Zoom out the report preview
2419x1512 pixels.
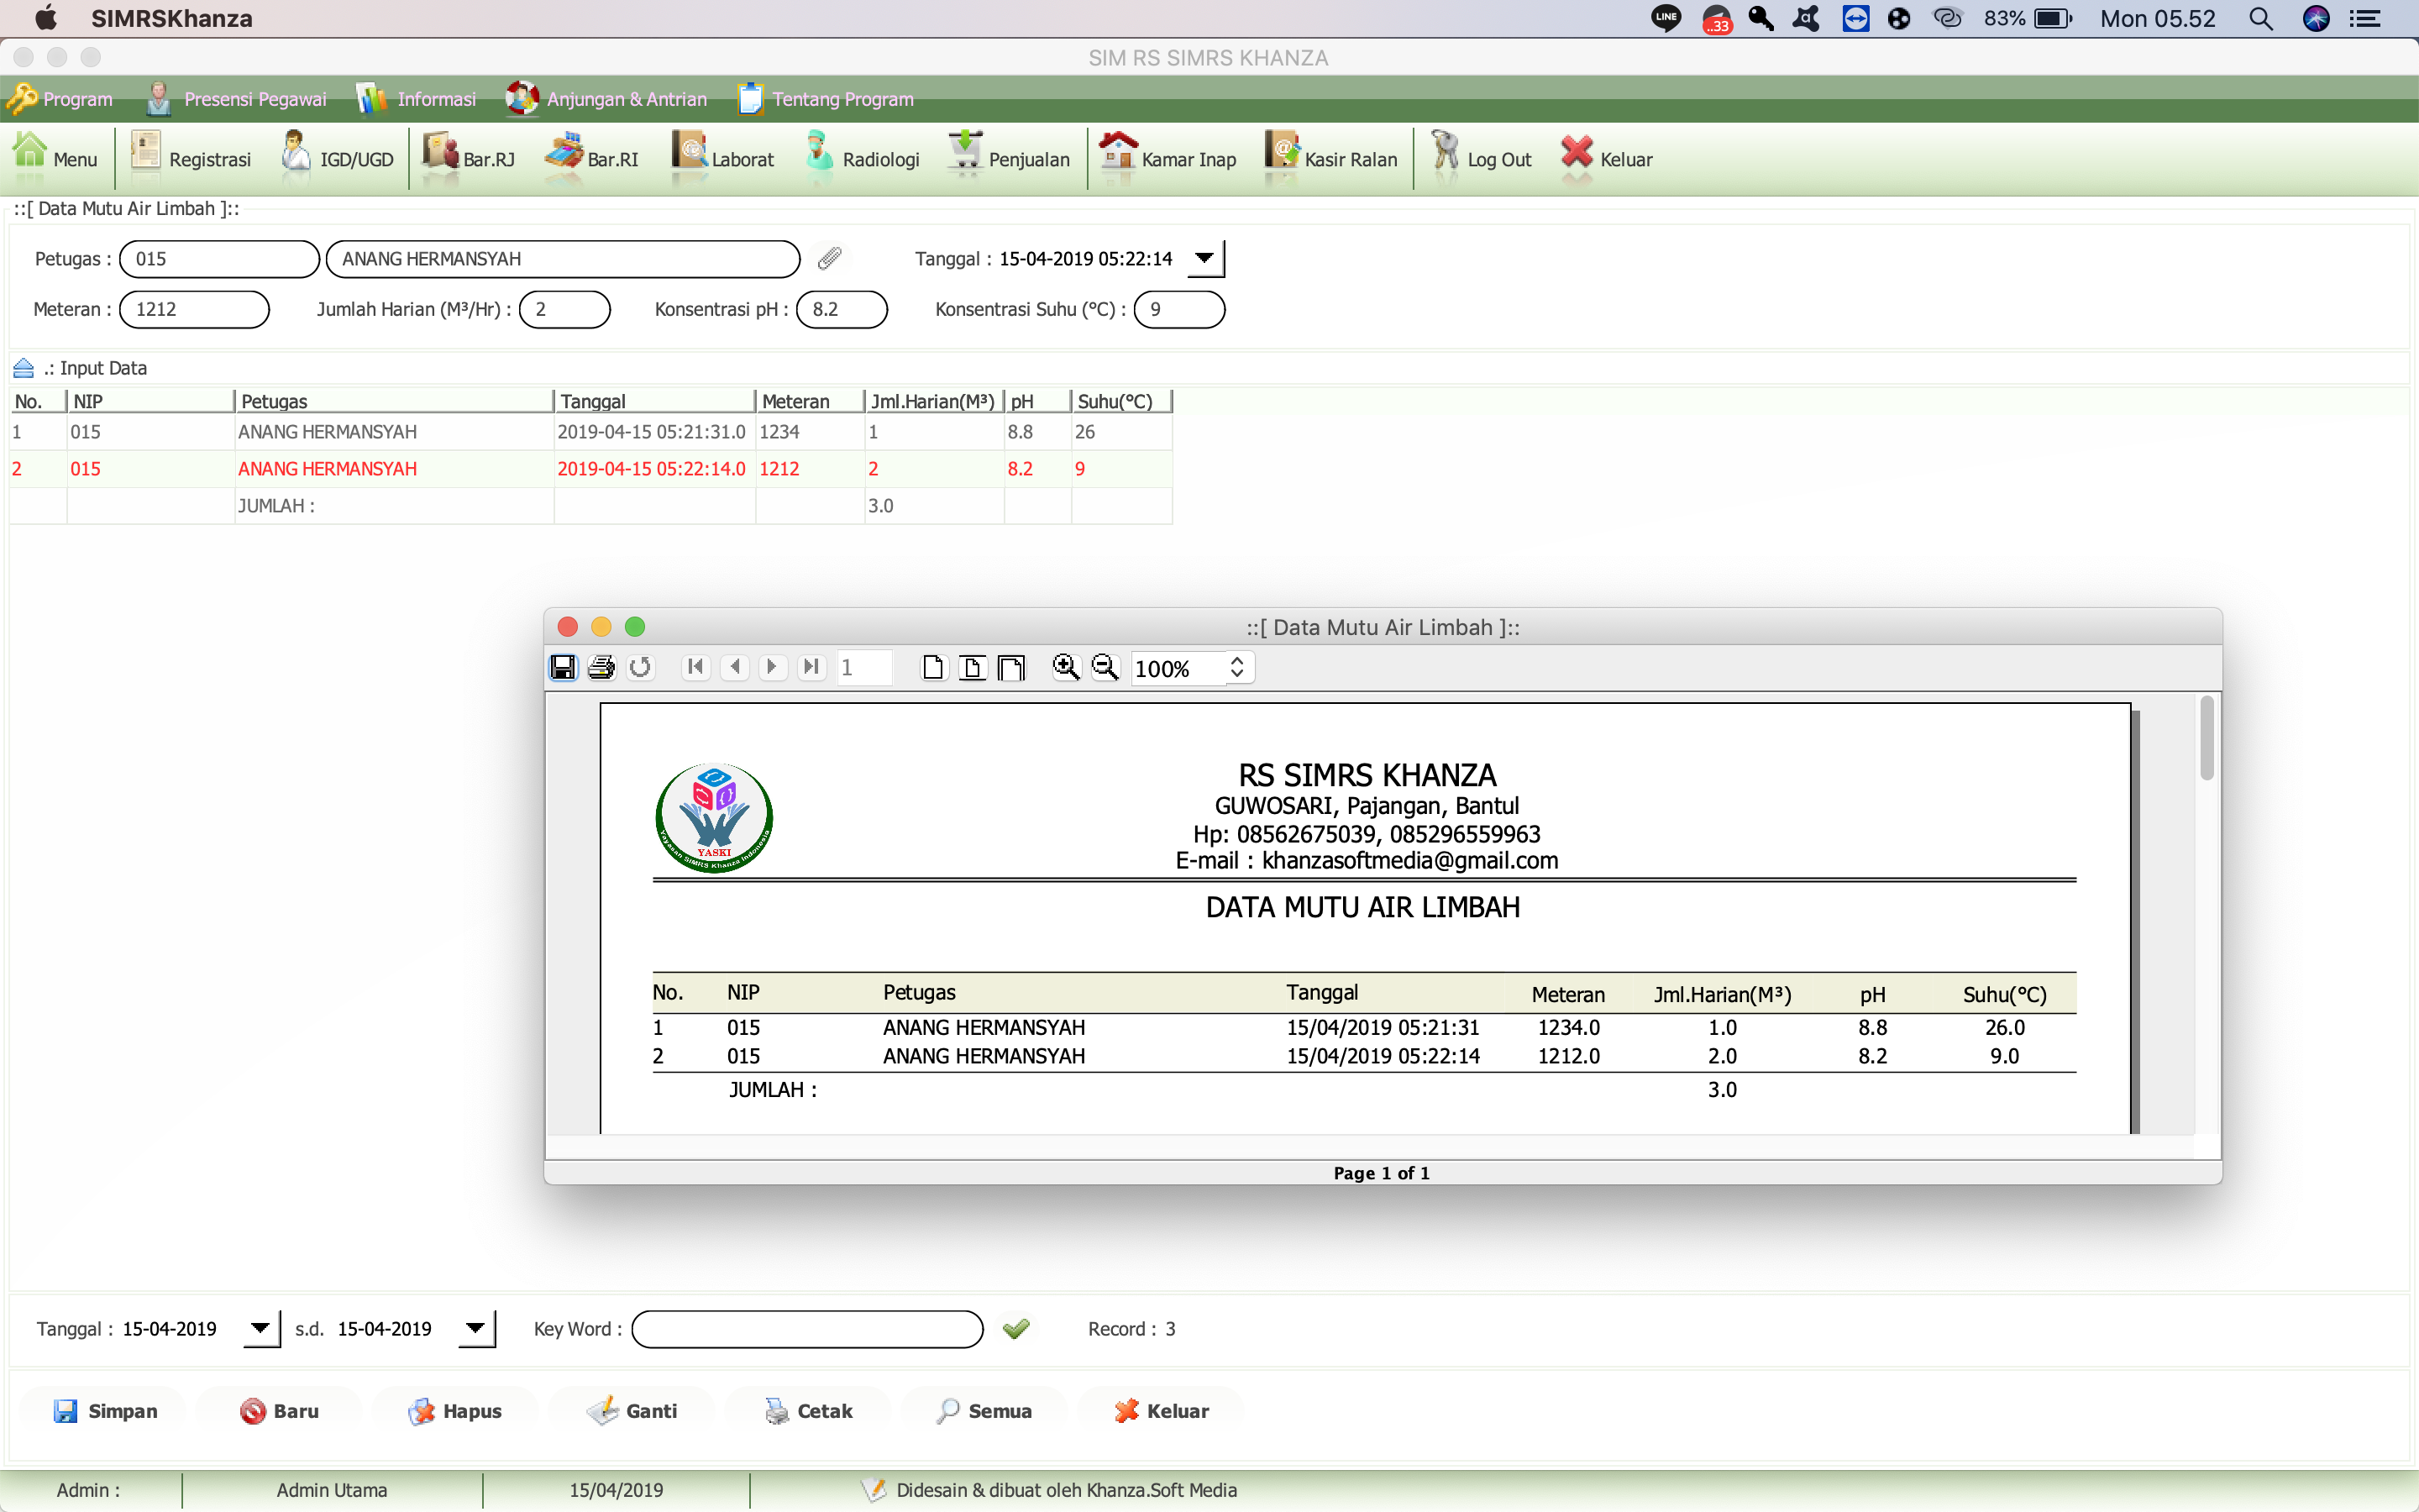tap(1105, 667)
